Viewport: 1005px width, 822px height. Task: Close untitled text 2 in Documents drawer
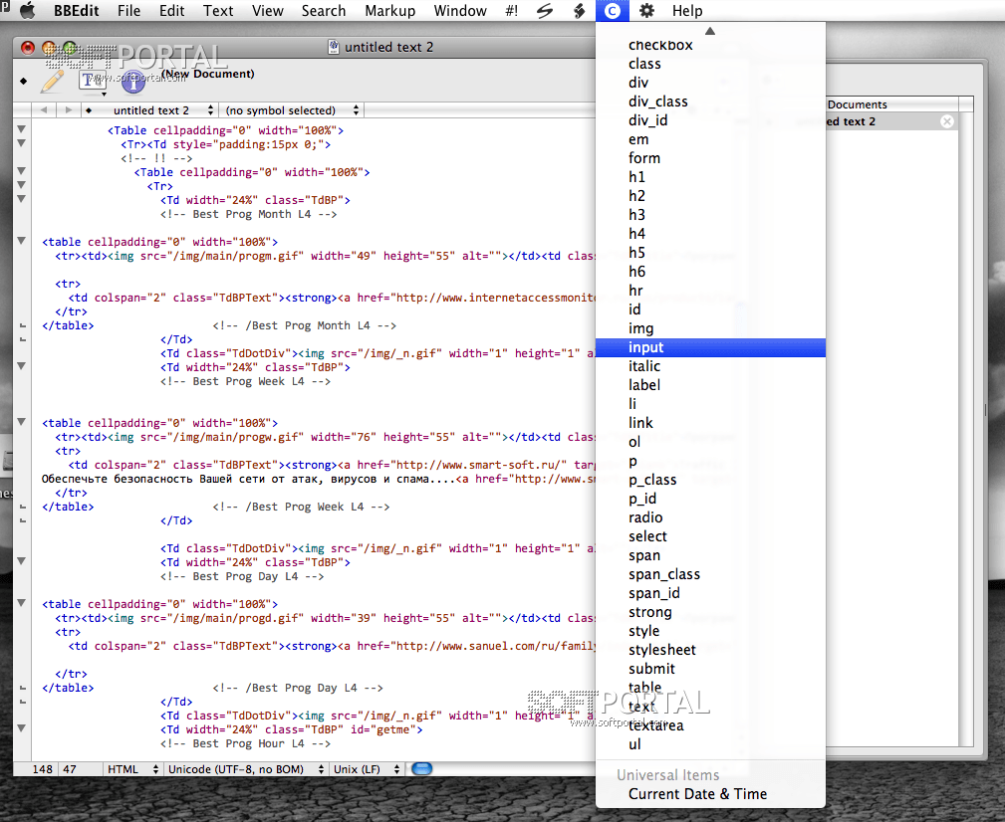[947, 121]
